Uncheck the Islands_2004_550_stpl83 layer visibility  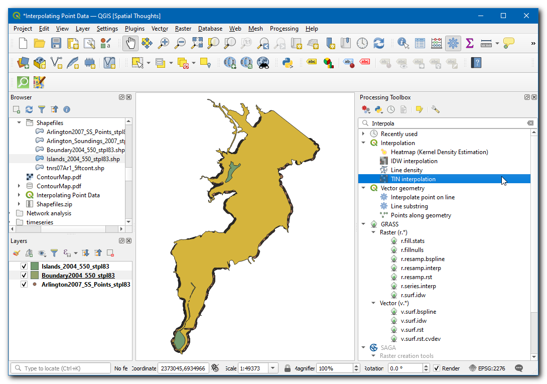pos(24,267)
